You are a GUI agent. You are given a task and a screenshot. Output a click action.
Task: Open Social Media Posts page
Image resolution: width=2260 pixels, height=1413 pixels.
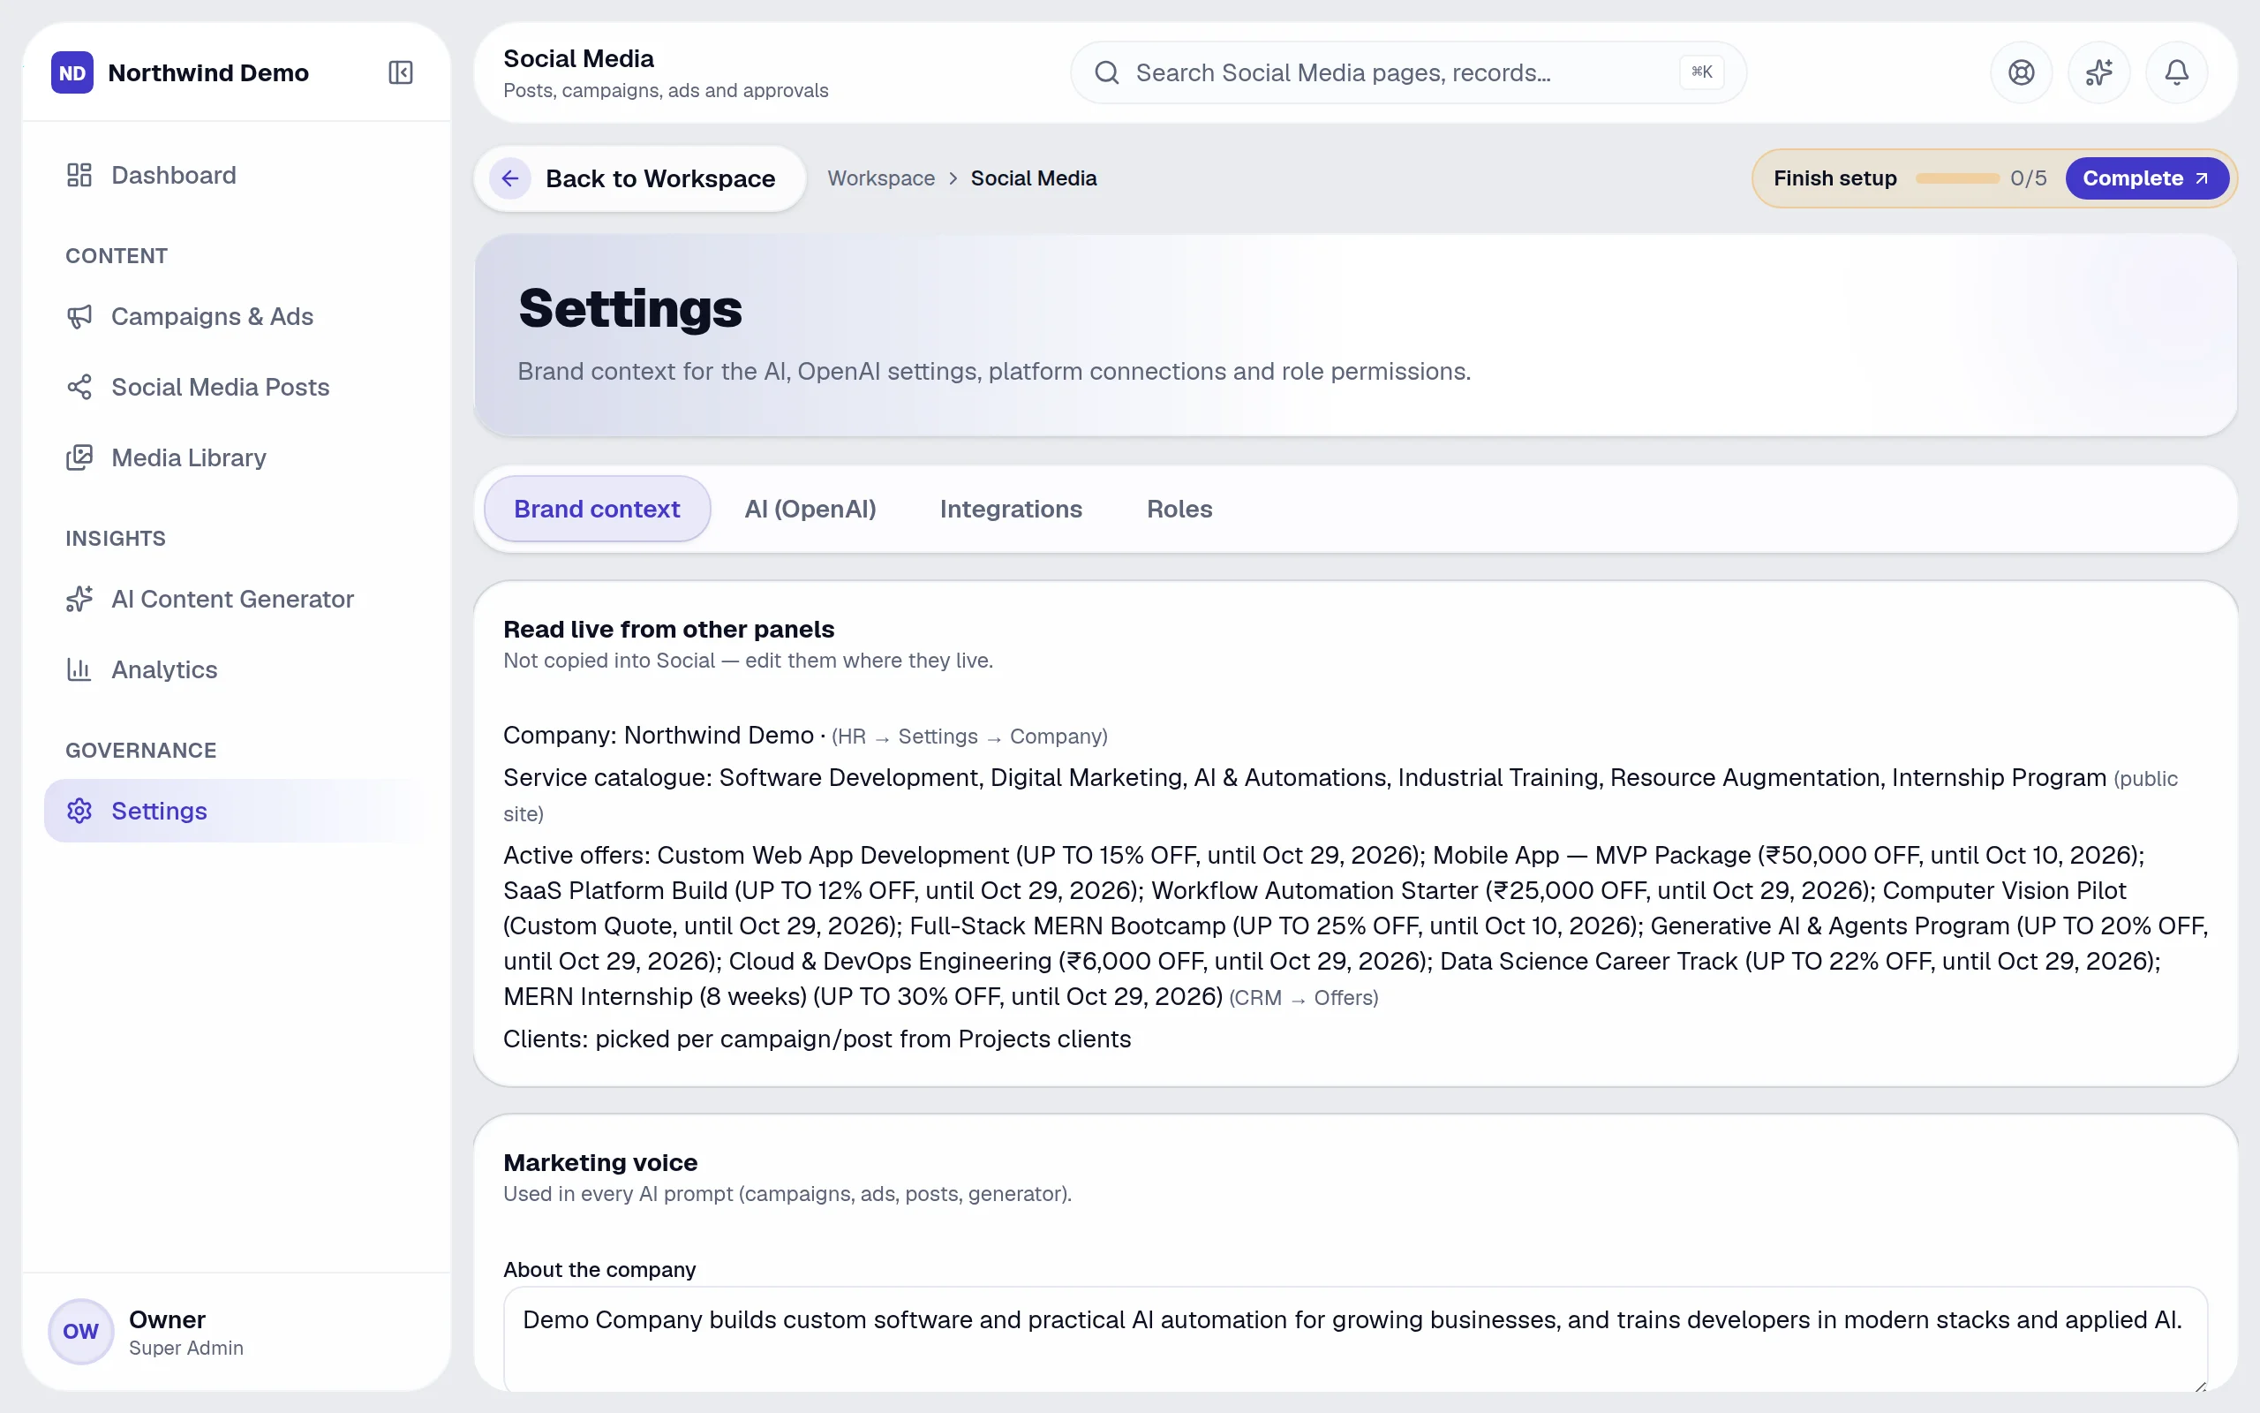coord(236,387)
